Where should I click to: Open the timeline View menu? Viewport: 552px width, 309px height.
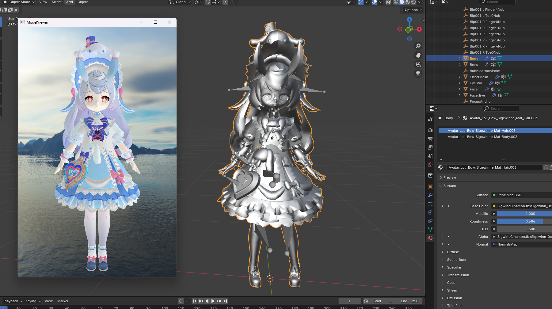click(49, 301)
